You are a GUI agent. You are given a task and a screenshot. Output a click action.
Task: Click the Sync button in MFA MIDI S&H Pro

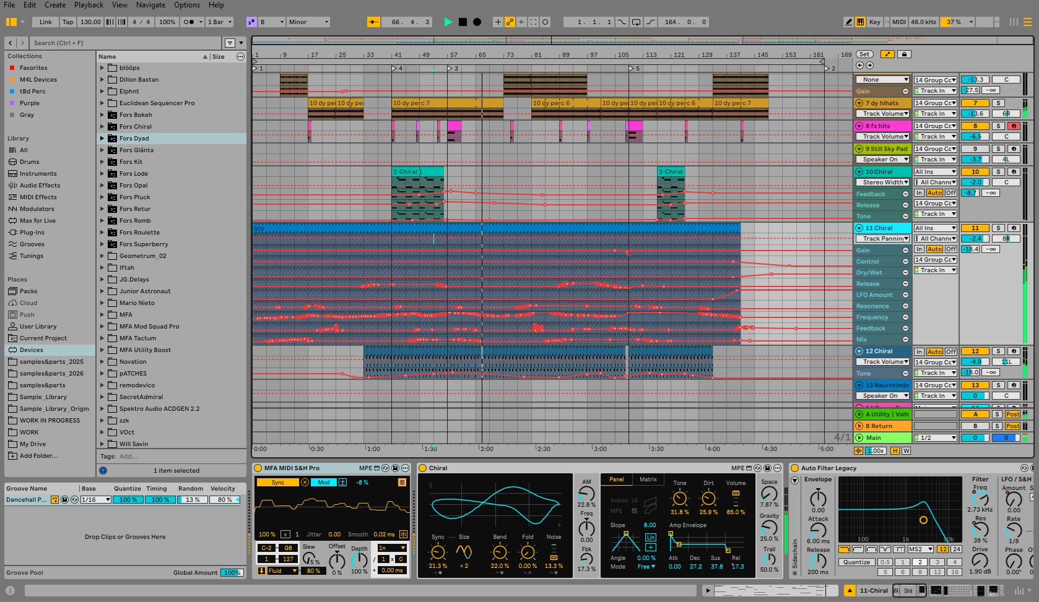(277, 483)
